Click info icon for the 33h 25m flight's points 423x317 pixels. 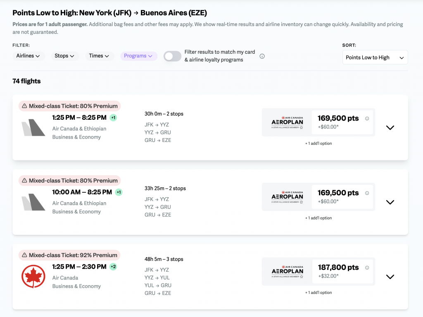point(367,193)
